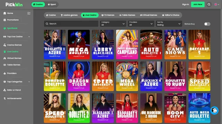
Task: Click the game Search input field
Action: [x=71, y=24]
